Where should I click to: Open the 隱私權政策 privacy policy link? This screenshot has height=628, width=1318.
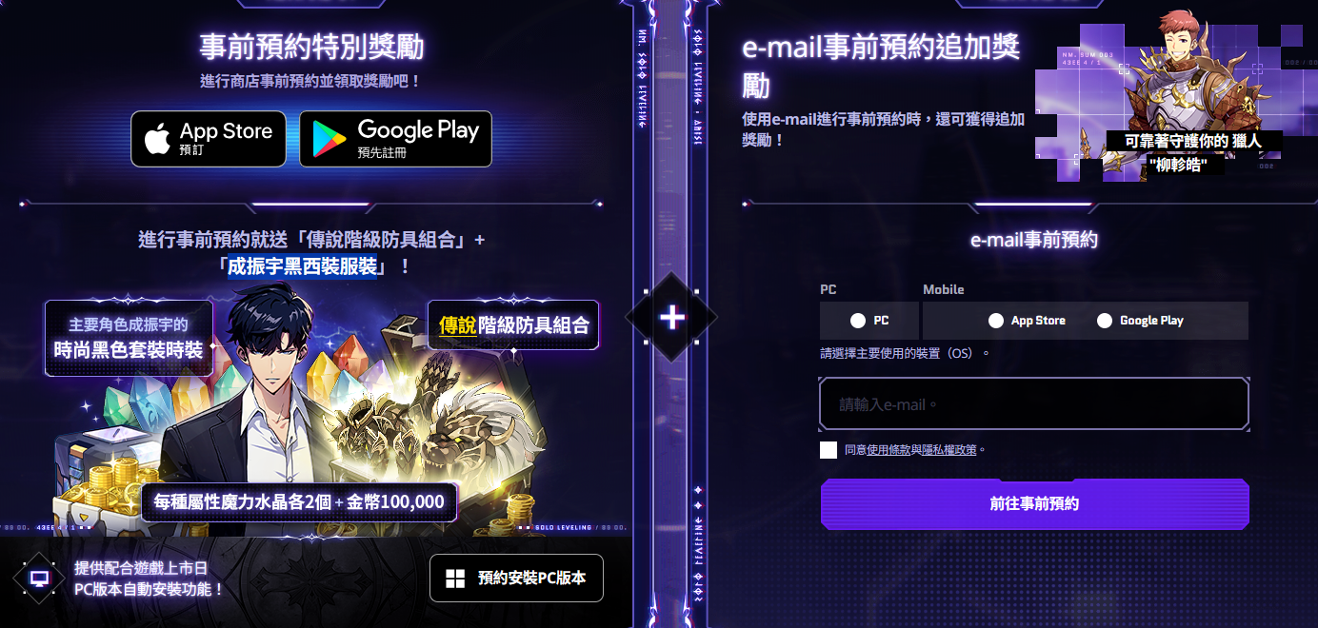point(949,450)
